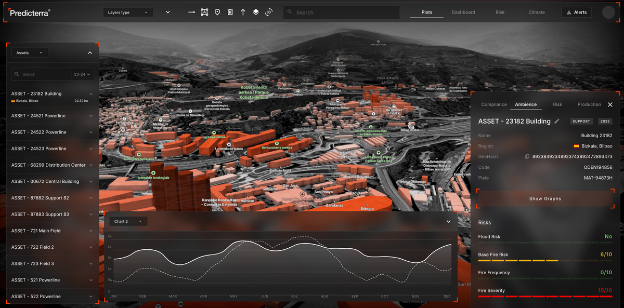
Task: Open the round user avatar
Action: (608, 12)
